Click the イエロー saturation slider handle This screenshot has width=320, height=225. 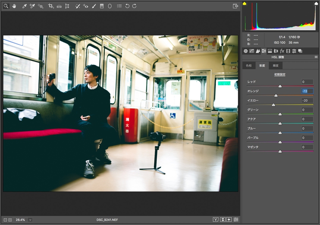tap(273, 105)
